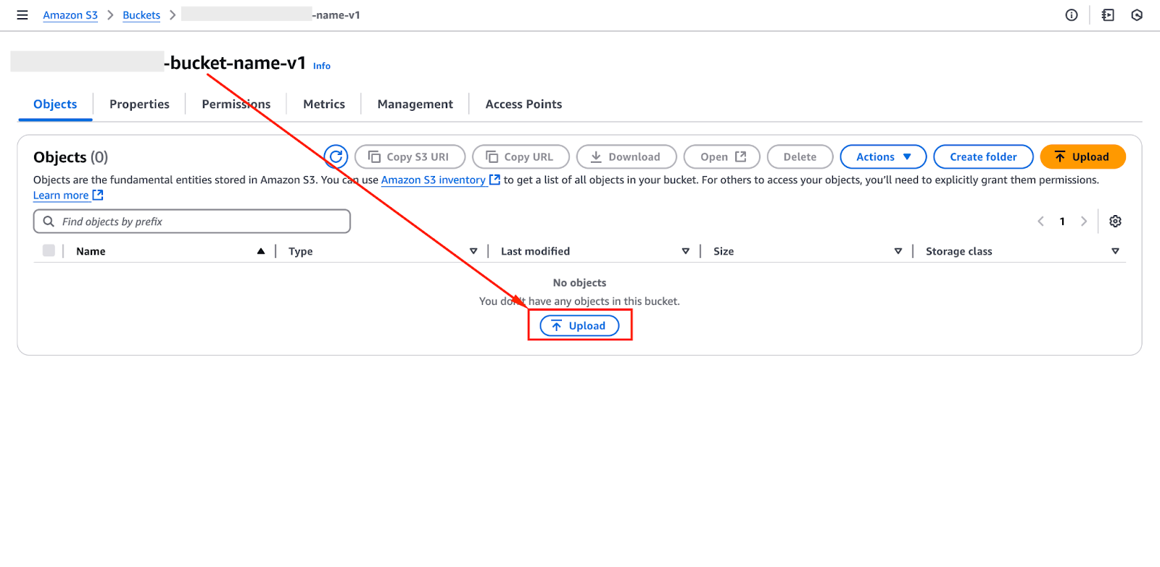Screen dimensions: 1160x567
Task: Refresh the objects list
Action: coord(336,156)
